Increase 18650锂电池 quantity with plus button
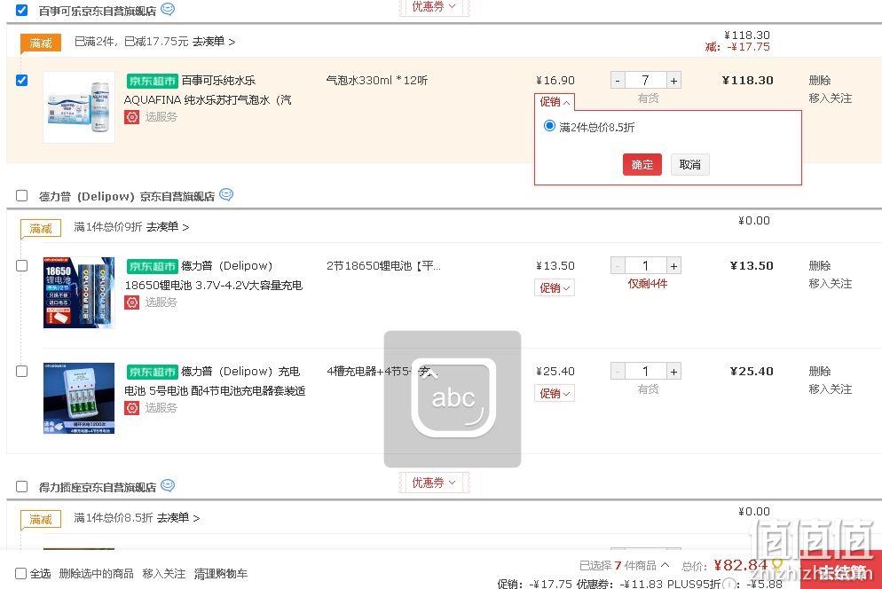882x589 pixels. pos(673,265)
